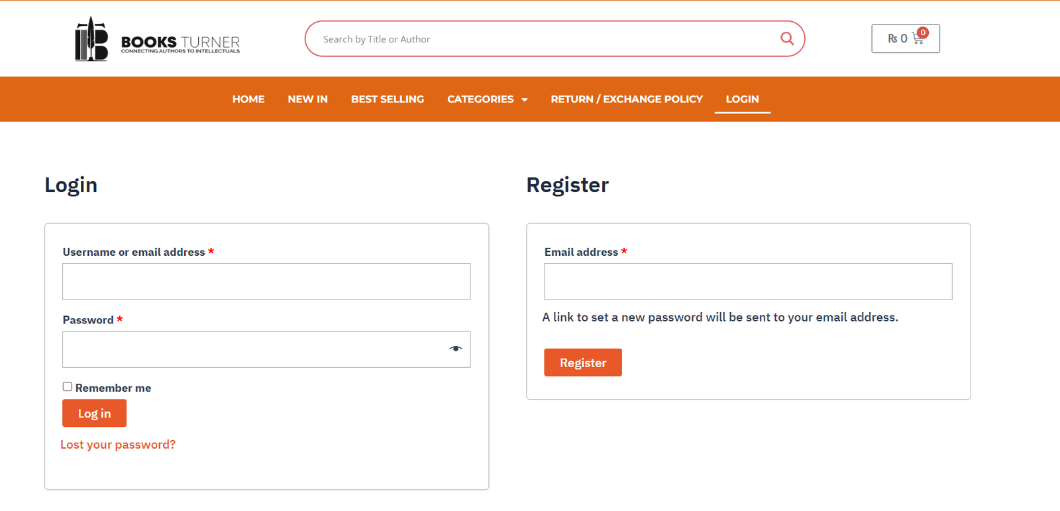Click the Books Turner logo
This screenshot has height=511, width=1060.
(x=158, y=39)
